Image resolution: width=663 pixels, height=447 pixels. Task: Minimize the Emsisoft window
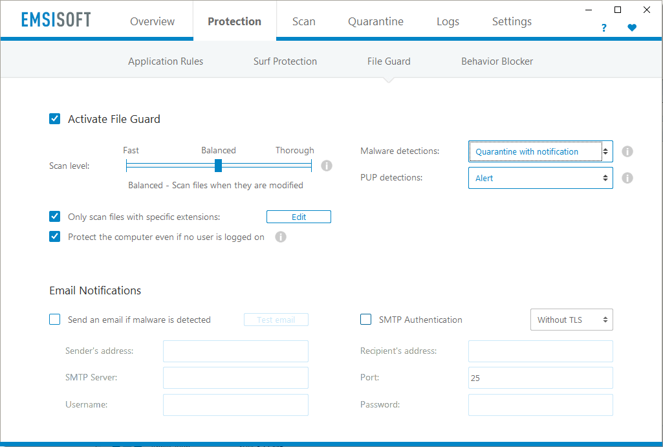(x=589, y=10)
